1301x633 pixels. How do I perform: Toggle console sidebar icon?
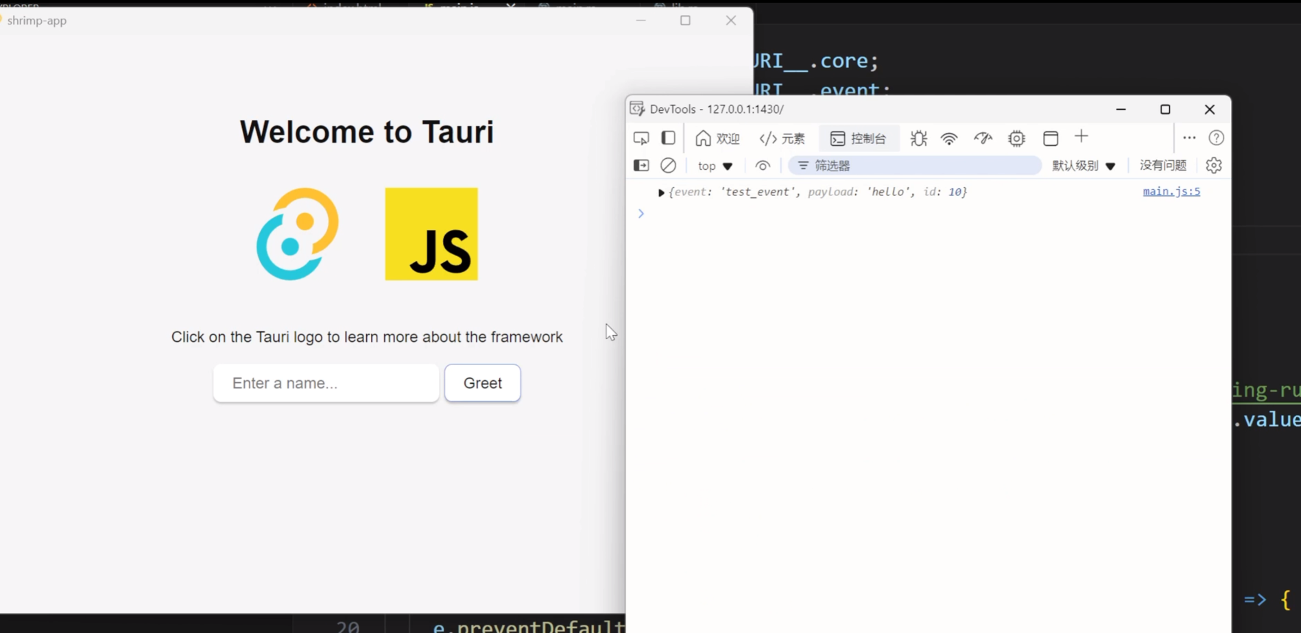[641, 166]
